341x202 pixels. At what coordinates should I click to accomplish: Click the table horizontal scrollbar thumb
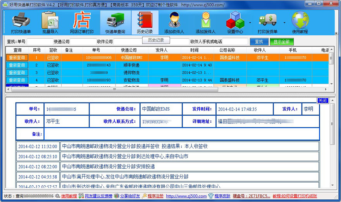[x=115, y=89]
